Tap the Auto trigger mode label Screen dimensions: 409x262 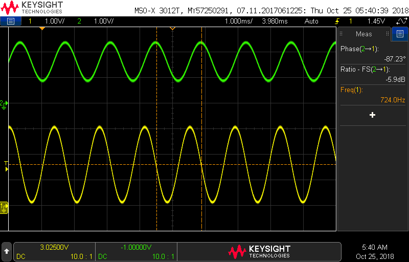pyautogui.click(x=311, y=21)
